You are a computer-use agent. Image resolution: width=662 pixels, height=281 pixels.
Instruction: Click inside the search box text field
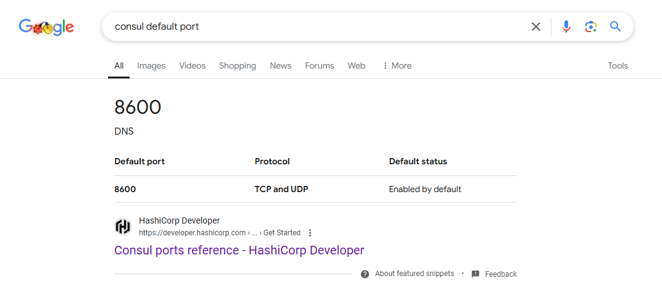(x=317, y=27)
